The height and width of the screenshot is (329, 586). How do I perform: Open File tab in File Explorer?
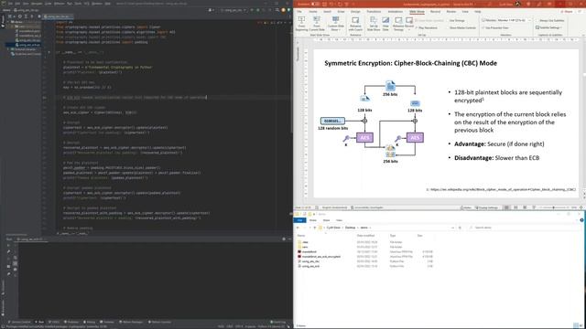(x=299, y=220)
